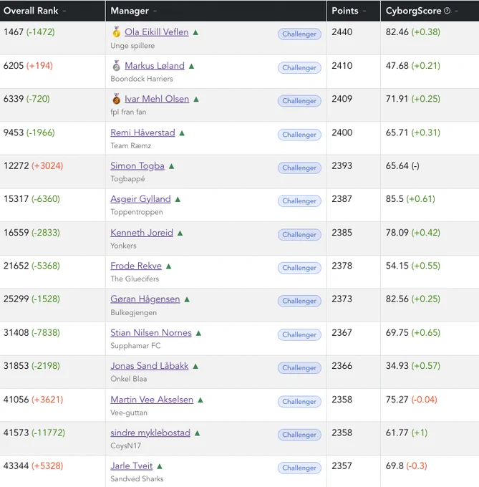Open Frode Rekve's manager profile

tap(136, 266)
